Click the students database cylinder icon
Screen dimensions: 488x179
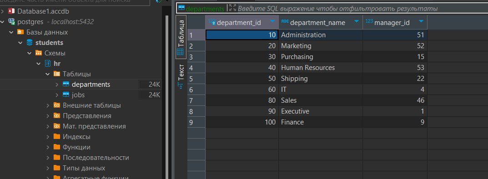[30, 43]
